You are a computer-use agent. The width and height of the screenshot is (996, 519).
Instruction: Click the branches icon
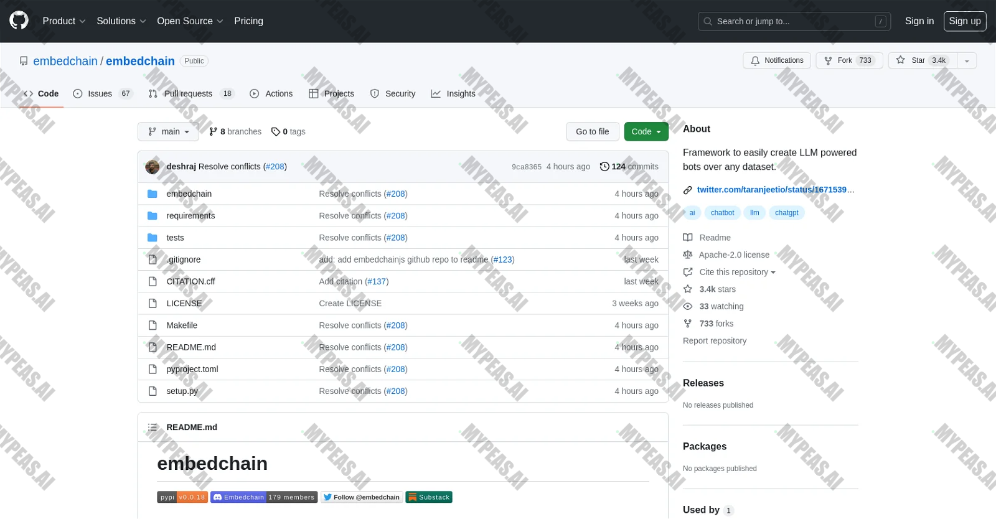214,131
